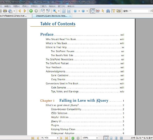
Task: Open the Language (L) menu
Action: [25, 6]
